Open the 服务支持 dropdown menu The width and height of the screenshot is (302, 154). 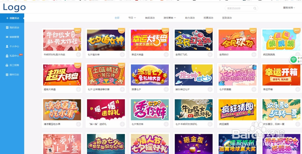click(289, 8)
